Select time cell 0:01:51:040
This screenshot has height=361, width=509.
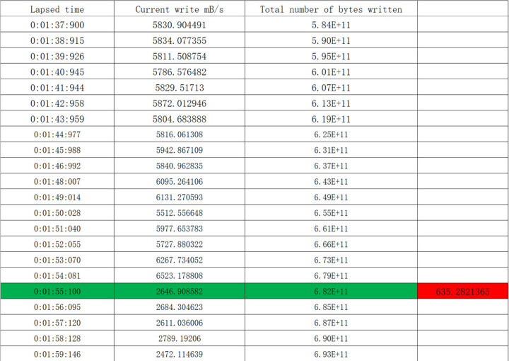57,229
